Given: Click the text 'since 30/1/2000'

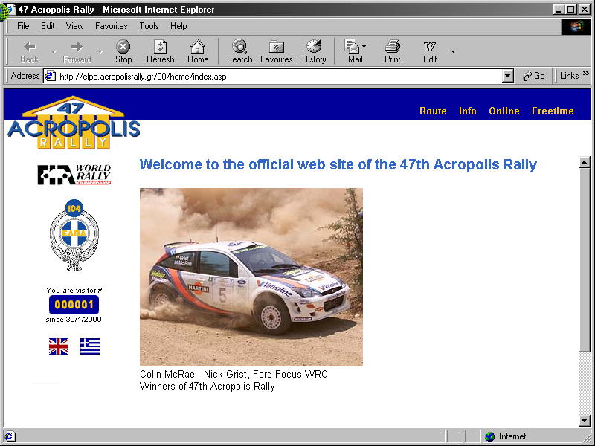Looking at the screenshot, I should [74, 320].
